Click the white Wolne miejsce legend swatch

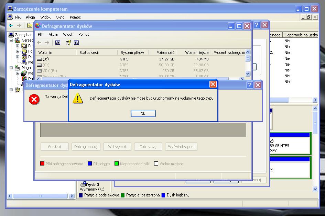tap(156, 164)
